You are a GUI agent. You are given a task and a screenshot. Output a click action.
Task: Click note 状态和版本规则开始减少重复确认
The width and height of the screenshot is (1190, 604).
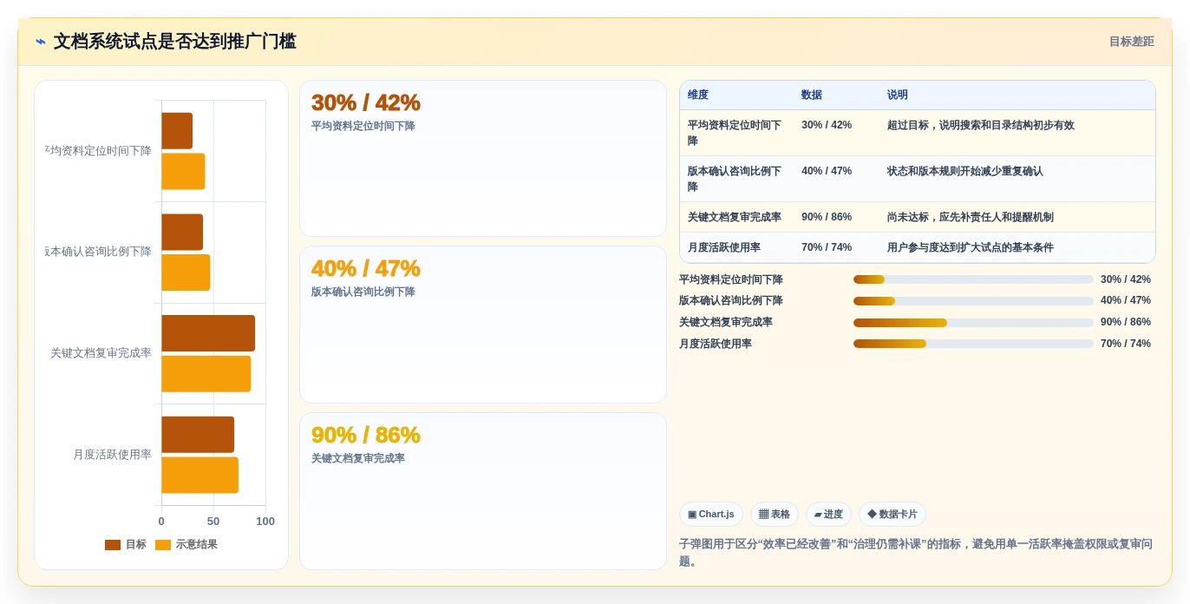click(x=965, y=171)
